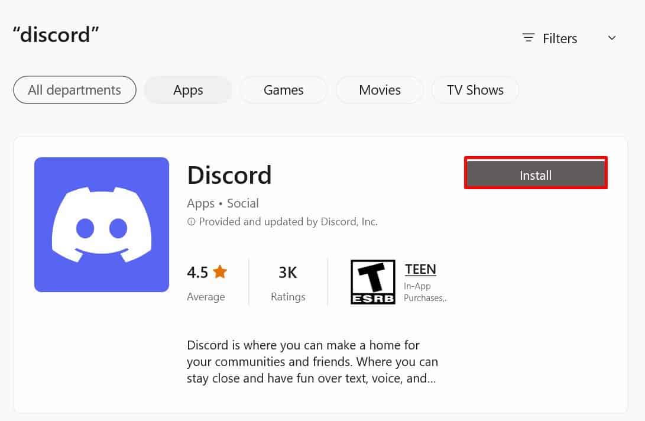The width and height of the screenshot is (645, 421).
Task: Click the Discord app logo icon
Action: [x=102, y=225]
